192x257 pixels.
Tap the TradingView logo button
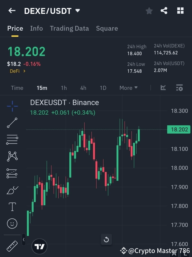point(39,246)
